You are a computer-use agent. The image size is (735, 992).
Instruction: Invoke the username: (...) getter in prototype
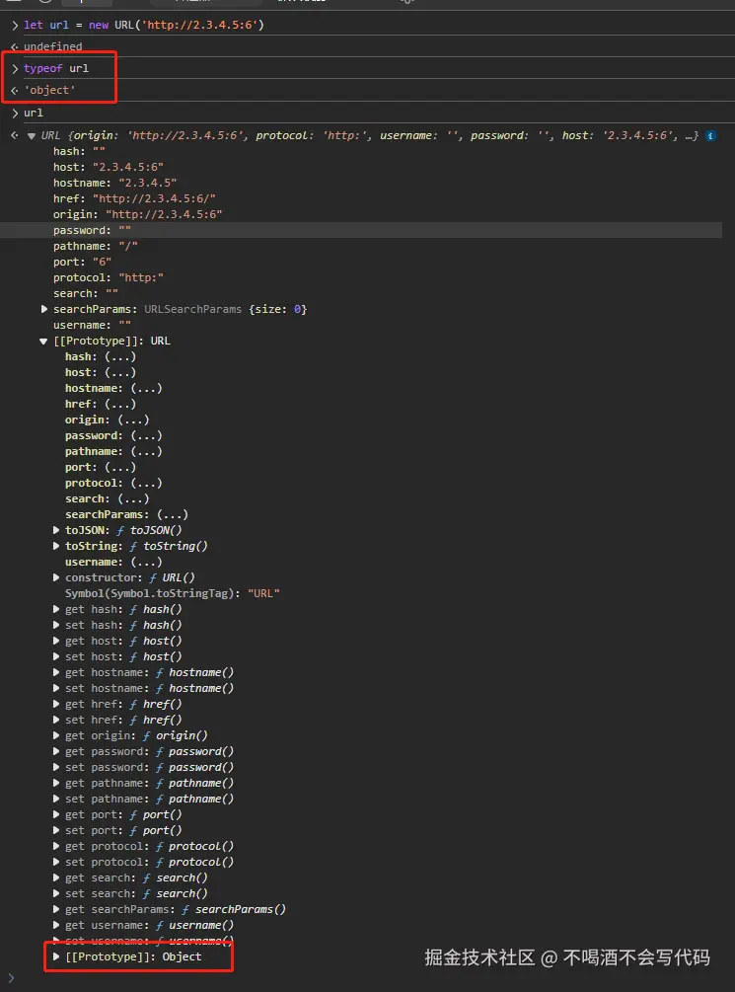click(146, 563)
